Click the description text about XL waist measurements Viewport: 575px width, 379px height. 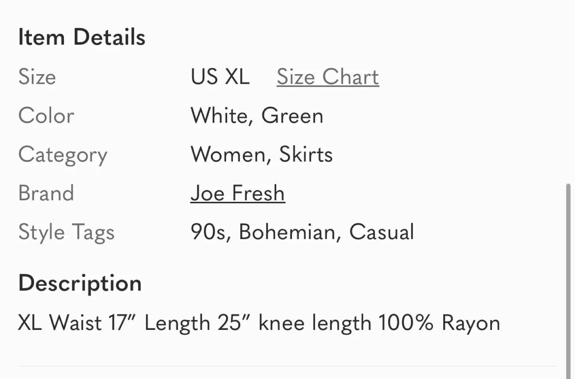(259, 322)
